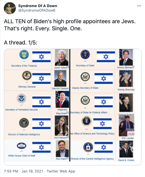Click the White House Chief of Staff label

pyautogui.click(x=22, y=156)
